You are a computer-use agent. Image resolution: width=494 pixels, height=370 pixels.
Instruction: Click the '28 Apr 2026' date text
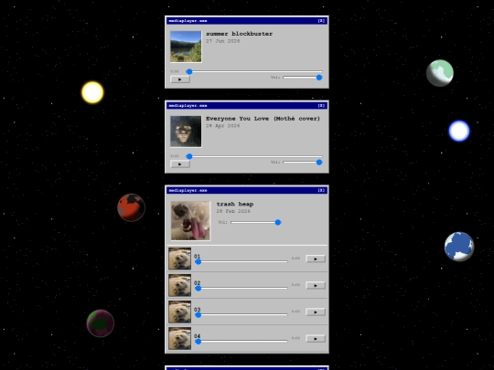[223, 125]
